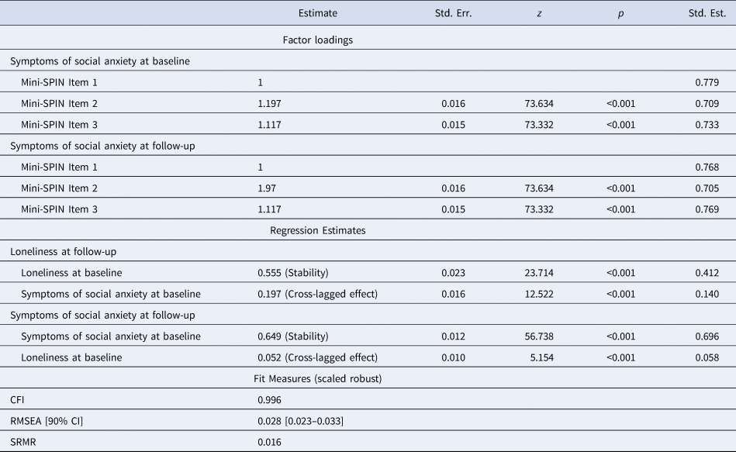Click the Fit Measures (scaled robust) heading
Viewport: 736px width, 452px height.
(x=318, y=379)
